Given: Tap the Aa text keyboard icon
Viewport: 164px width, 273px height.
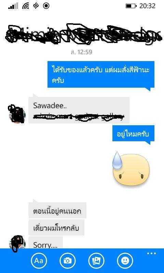Looking at the screenshot, I should coord(39,261).
